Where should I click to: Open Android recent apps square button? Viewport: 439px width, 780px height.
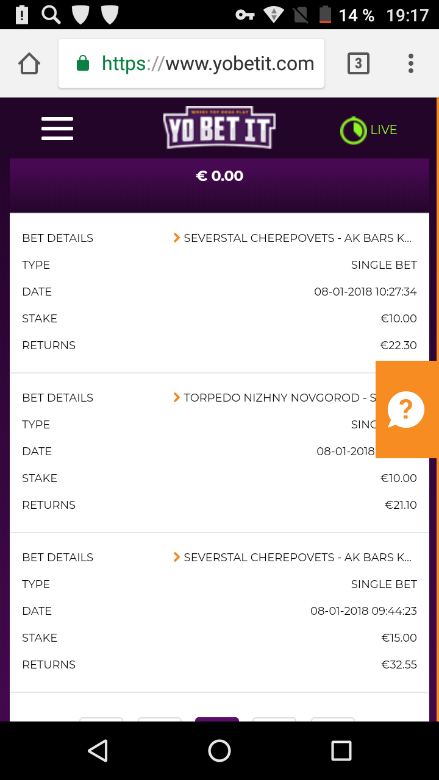tap(341, 751)
